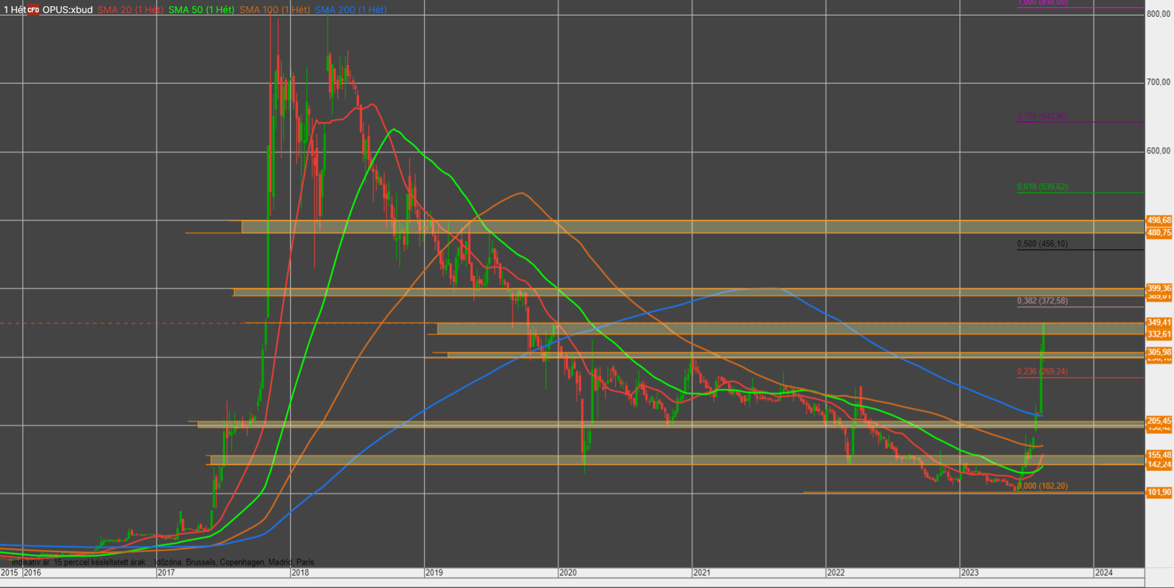Viewport: 1174px width, 588px height.
Task: Click the 700,00 price axis label
Action: point(1158,82)
